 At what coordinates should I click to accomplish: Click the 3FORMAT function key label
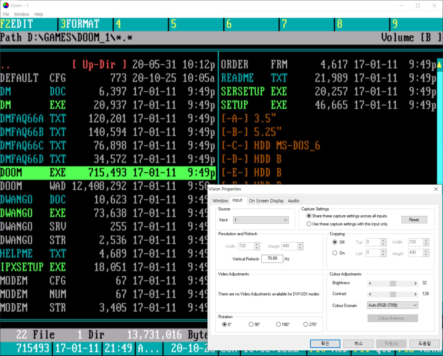point(80,24)
